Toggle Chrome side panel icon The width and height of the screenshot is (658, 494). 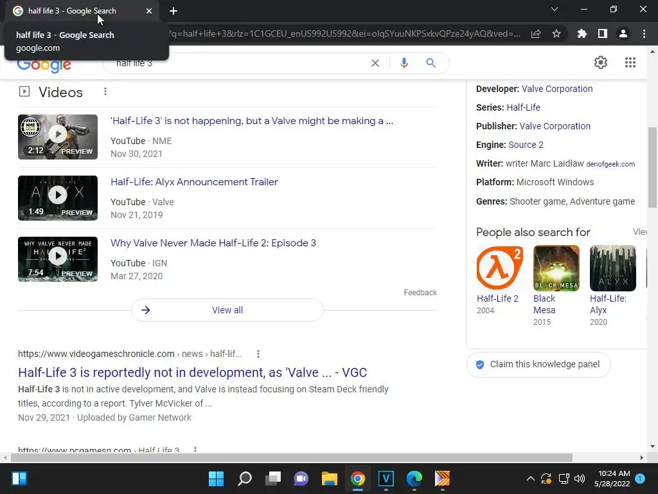[x=603, y=33]
